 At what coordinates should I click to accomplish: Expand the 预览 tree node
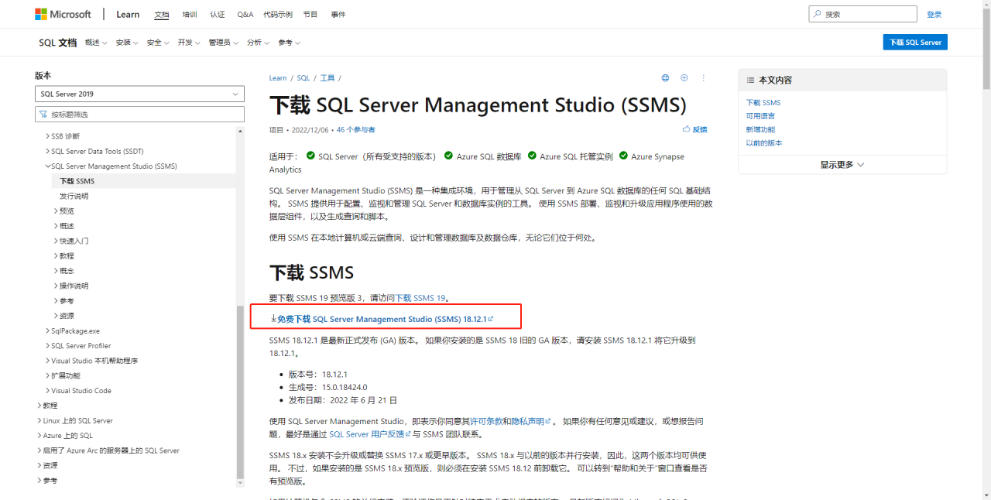56,211
